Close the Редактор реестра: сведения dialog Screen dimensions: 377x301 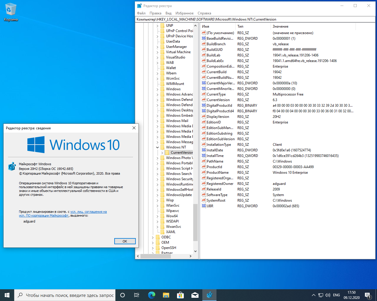134,128
